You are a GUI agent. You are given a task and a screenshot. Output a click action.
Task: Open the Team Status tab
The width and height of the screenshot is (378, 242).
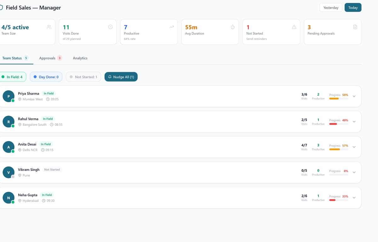15,58
